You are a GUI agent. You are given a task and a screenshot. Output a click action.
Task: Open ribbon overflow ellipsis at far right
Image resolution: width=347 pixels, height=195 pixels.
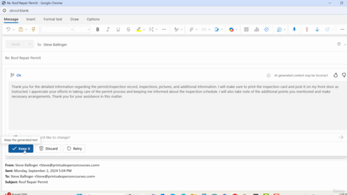click(342, 29)
